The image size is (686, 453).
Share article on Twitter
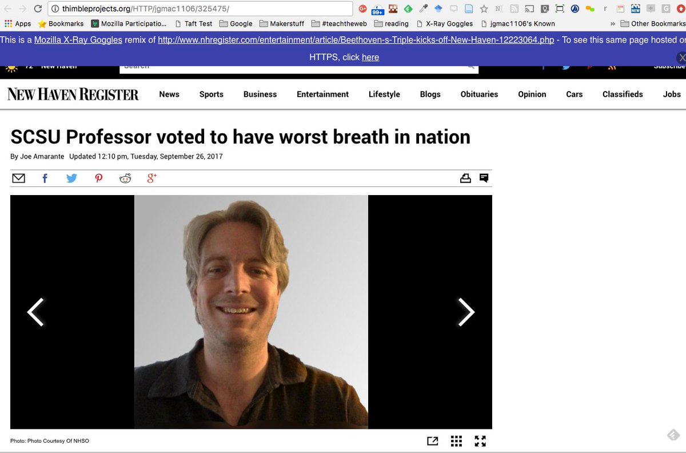pyautogui.click(x=71, y=178)
